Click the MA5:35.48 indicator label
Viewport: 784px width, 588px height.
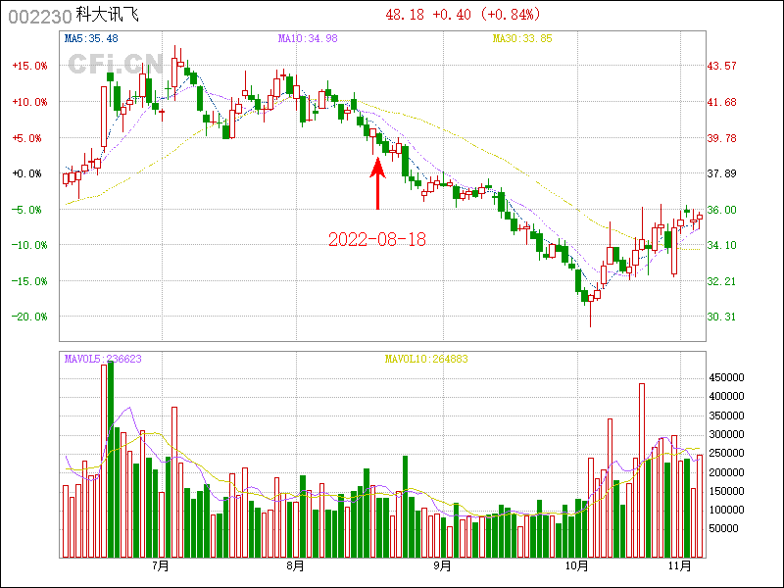pyautogui.click(x=91, y=38)
